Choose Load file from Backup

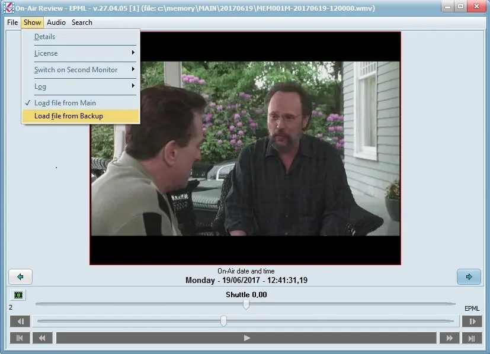(x=68, y=116)
